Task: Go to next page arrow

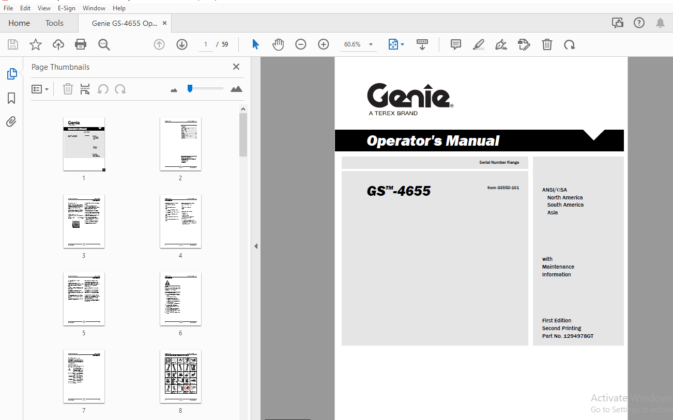Action: (182, 44)
